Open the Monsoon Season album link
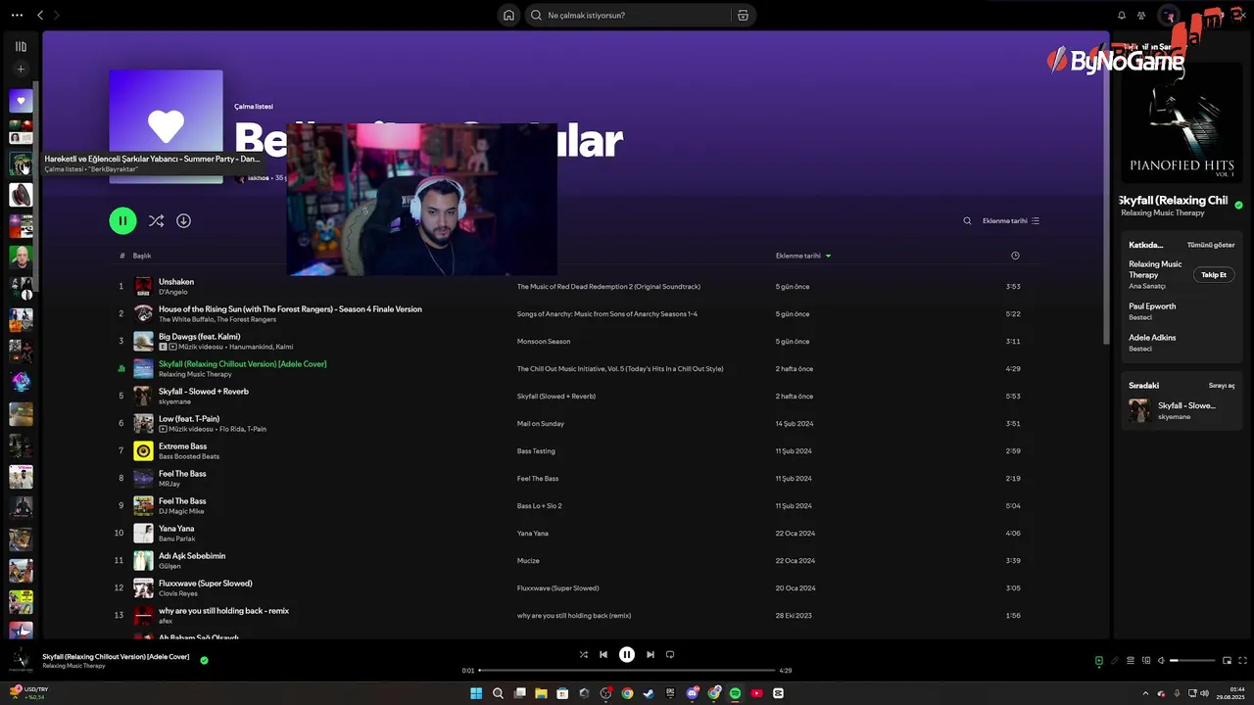This screenshot has height=705, width=1254. coord(544,342)
